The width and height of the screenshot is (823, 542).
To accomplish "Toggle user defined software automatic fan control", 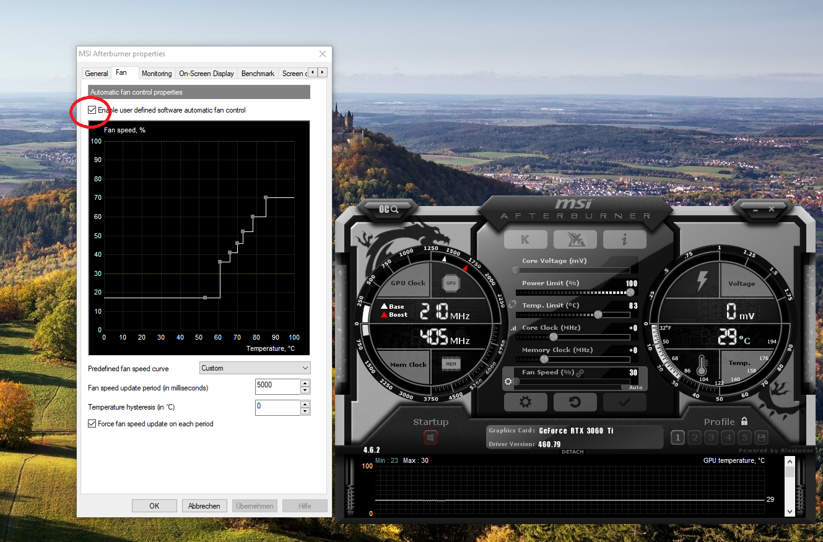I will pyautogui.click(x=92, y=110).
